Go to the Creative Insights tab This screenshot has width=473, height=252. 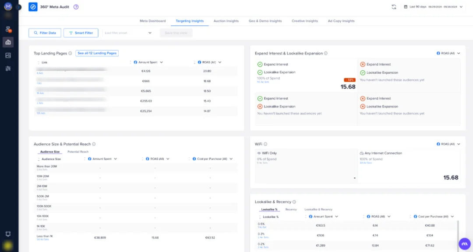[305, 21]
